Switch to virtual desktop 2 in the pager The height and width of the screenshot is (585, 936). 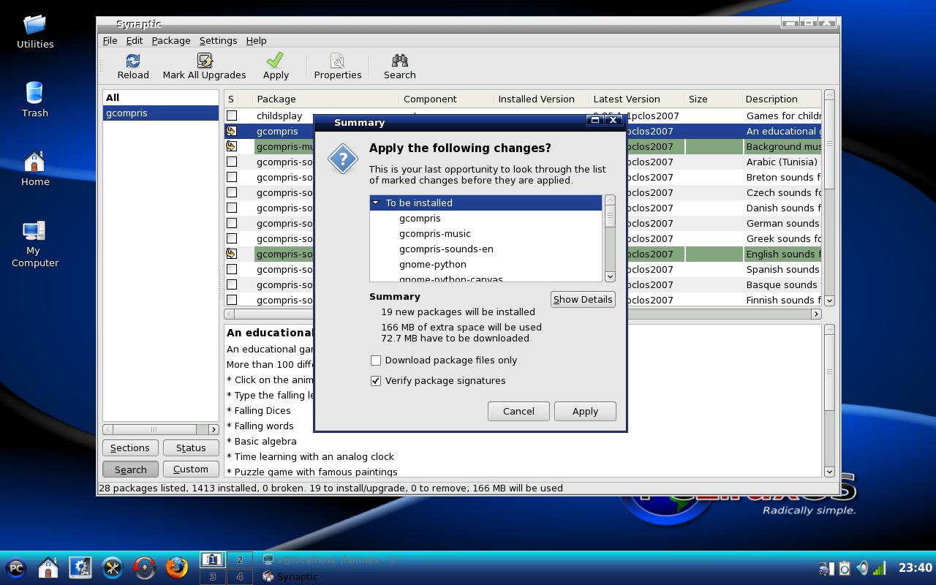click(239, 559)
